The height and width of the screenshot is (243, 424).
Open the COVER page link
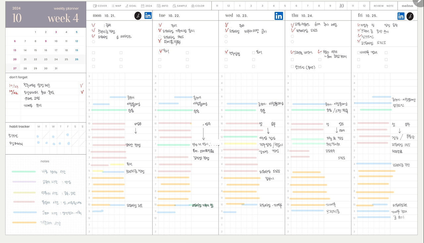click(x=100, y=6)
